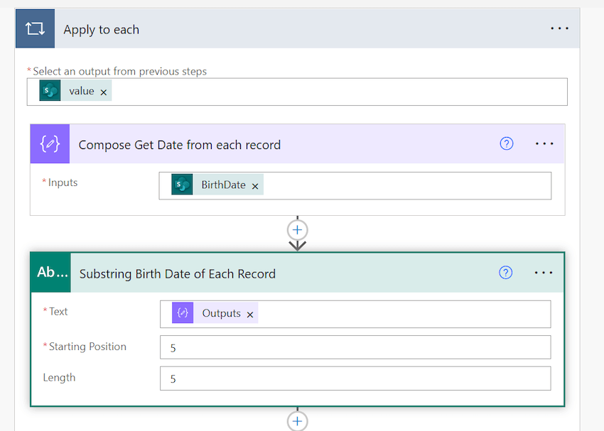The width and height of the screenshot is (604, 431).
Task: Remove the Outputs token from Text field
Action: click(x=250, y=312)
